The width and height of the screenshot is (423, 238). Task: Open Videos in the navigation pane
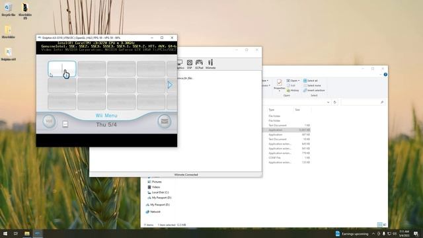click(x=154, y=187)
